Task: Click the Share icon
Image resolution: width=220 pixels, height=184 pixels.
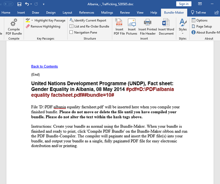Action: [217, 12]
